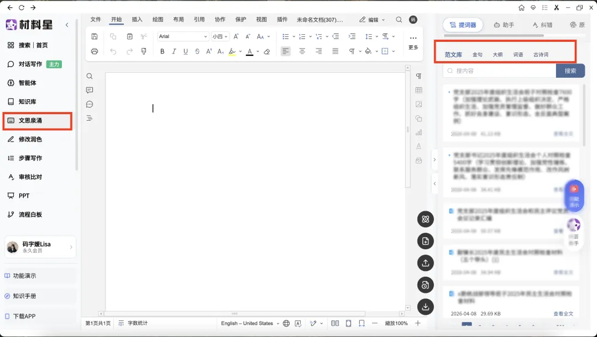Apply Italic formatting
Screen dimensions: 597x337
coord(174,51)
